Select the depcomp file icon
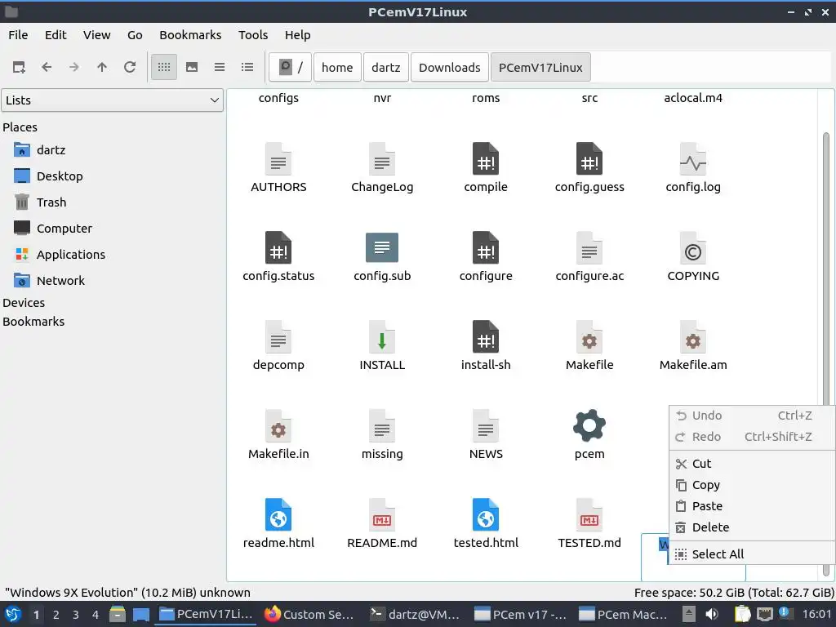 pos(278,337)
